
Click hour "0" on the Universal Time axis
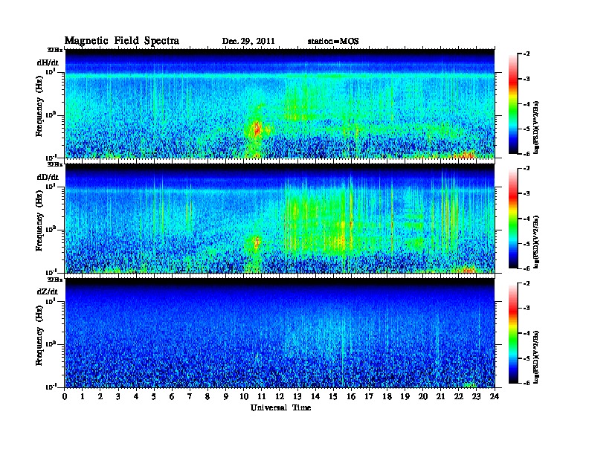click(65, 397)
